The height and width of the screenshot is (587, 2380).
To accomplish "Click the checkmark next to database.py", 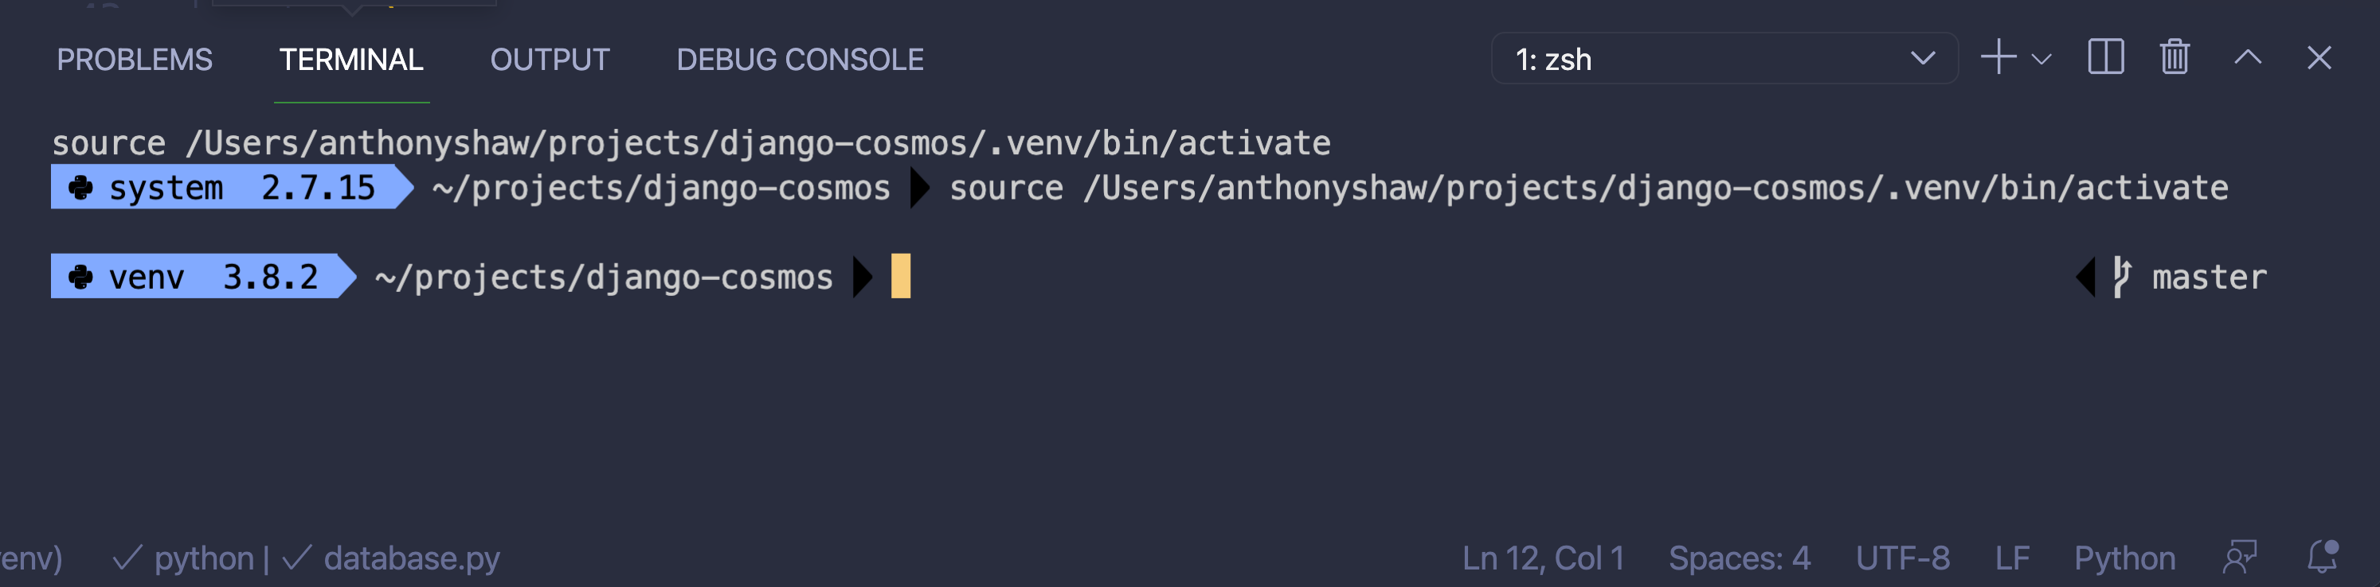I will pos(296,558).
